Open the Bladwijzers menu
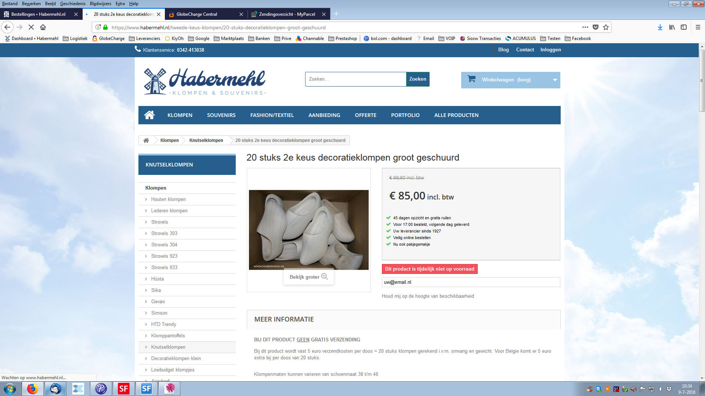The image size is (705, 396). point(100,4)
